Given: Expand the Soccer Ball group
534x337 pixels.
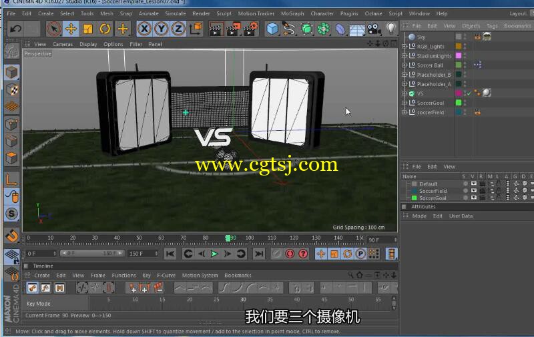Looking at the screenshot, I should click(405, 65).
